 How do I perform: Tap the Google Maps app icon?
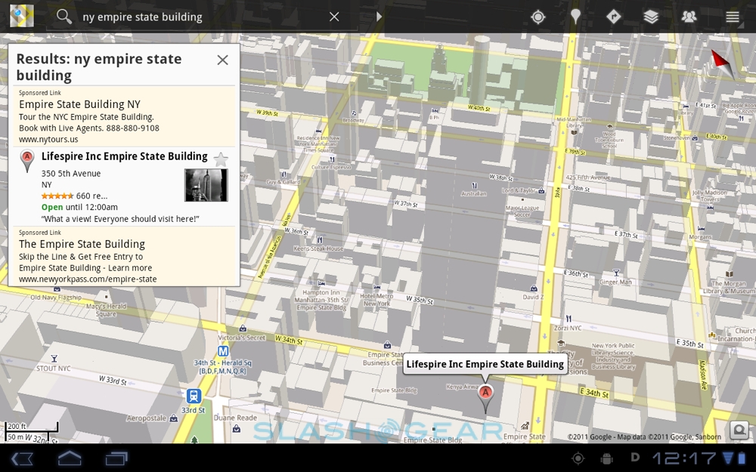(x=21, y=16)
